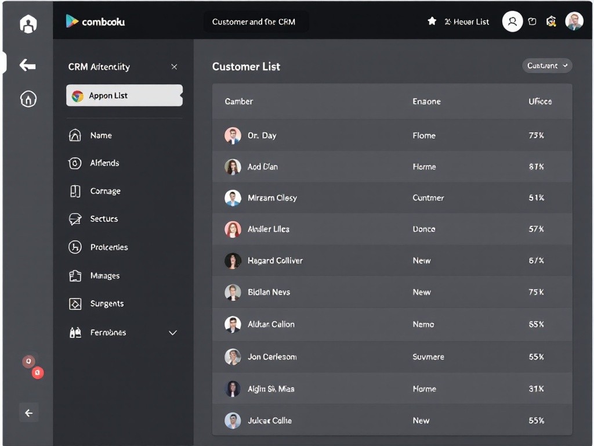Expand the Fernubnes section chevron
Image resolution: width=594 pixels, height=446 pixels.
172,333
